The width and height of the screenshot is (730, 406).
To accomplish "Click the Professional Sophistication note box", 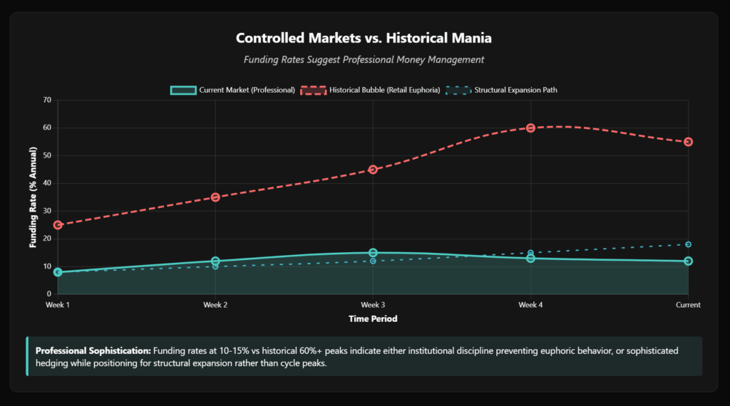I will click(x=364, y=356).
